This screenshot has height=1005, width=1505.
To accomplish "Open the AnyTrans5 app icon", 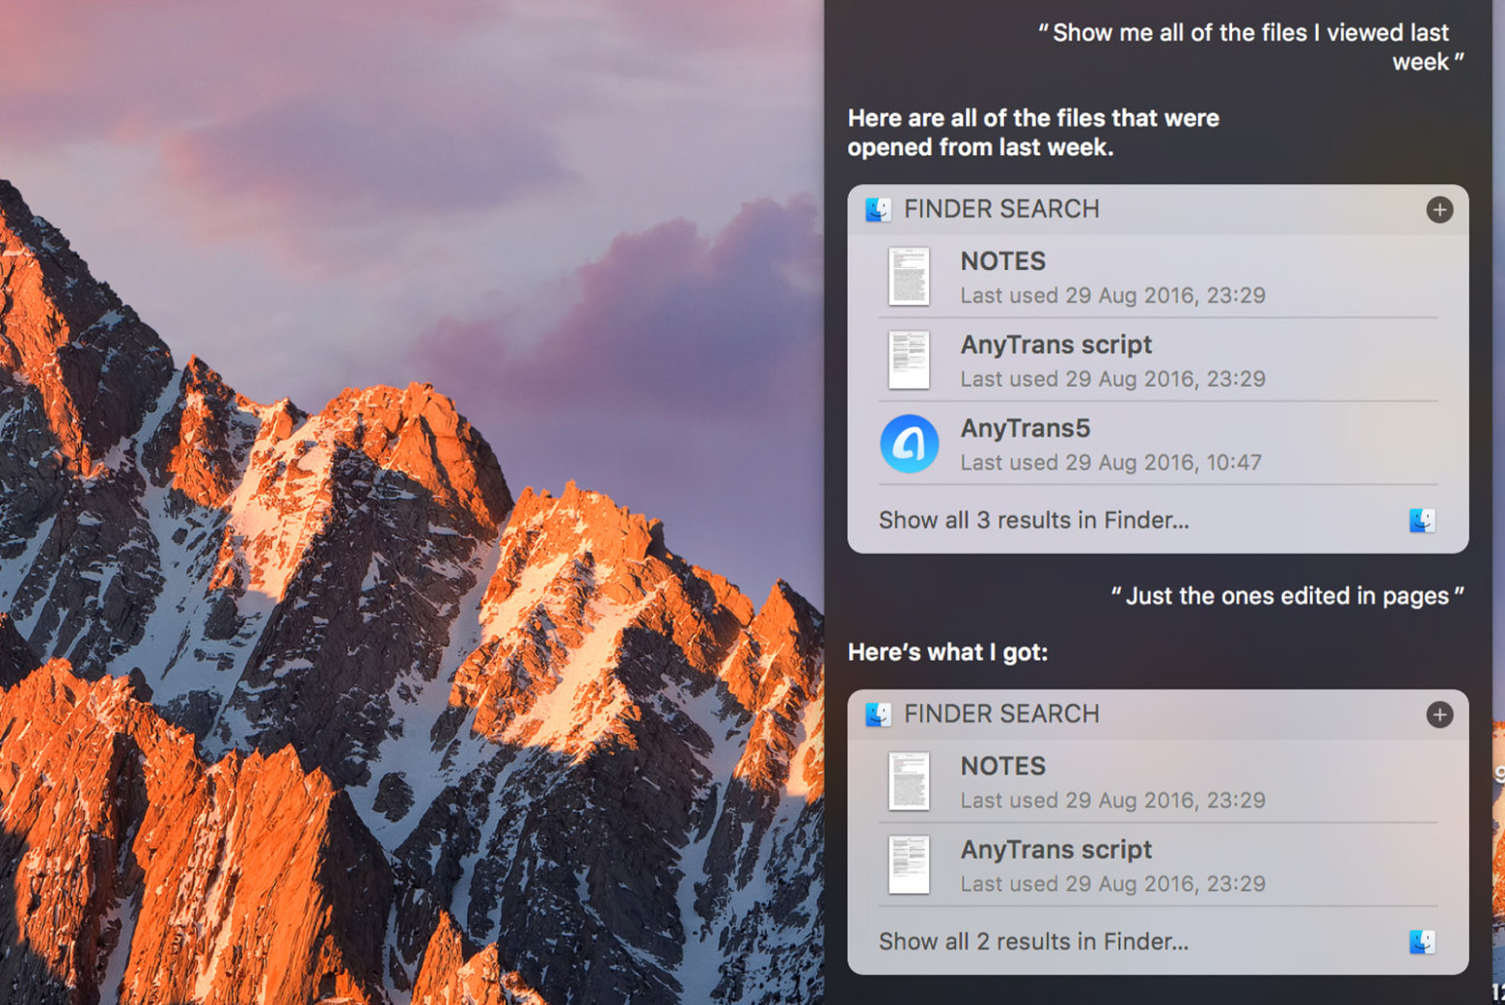I will pyautogui.click(x=909, y=444).
